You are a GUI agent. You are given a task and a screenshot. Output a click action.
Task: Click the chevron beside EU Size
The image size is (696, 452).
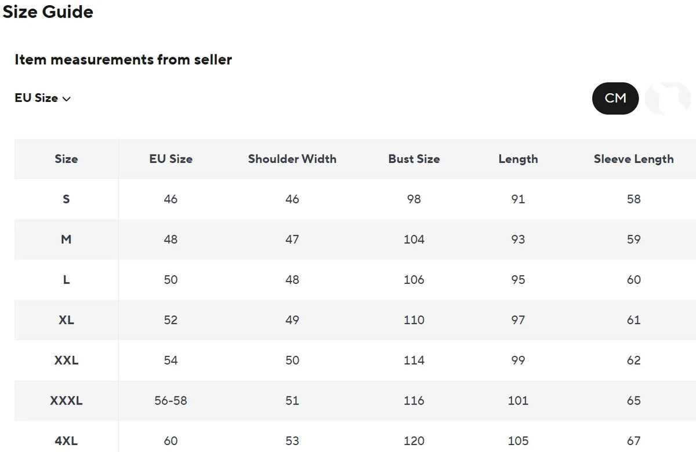coord(66,99)
